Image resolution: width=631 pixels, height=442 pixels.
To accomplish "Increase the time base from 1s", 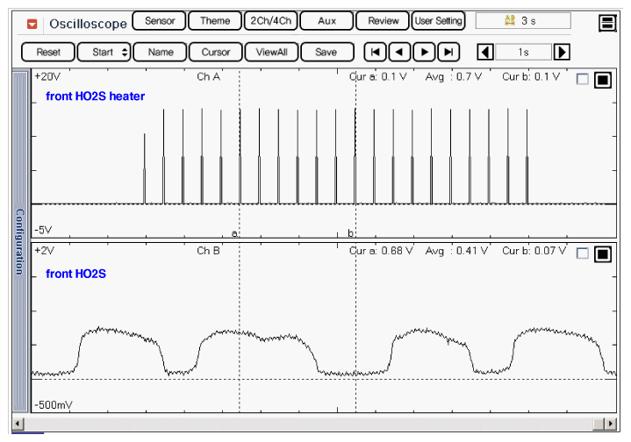I will pyautogui.click(x=562, y=52).
